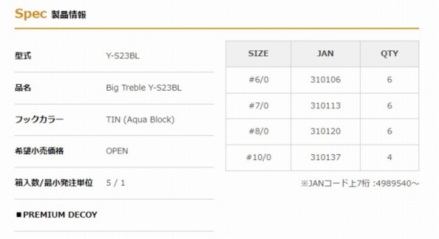Select the 箱入数/最小発注単位 label
439x239 pixels.
tap(54, 183)
